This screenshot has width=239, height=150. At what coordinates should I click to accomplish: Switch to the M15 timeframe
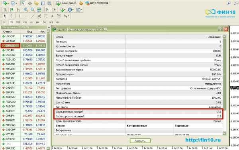(18, 22)
